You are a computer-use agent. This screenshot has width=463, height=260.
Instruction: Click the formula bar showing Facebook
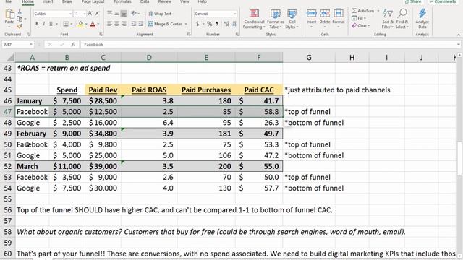click(x=268, y=45)
